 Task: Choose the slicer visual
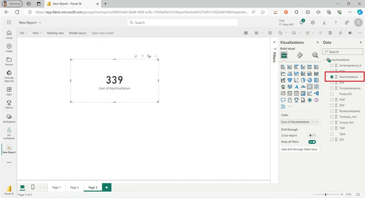click(289, 93)
